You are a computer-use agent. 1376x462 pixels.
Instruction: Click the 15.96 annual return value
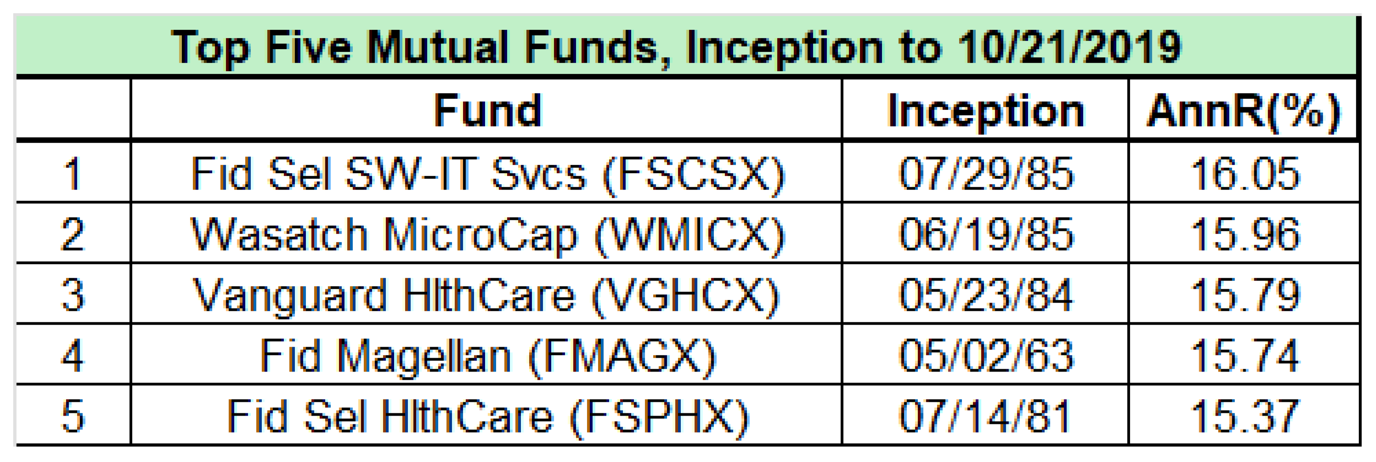tap(1245, 235)
